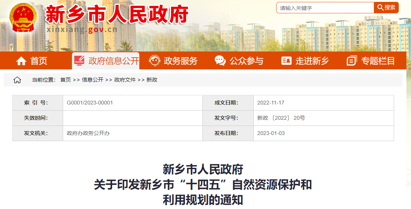This screenshot has height=209, width=411.
Task: Click the monitor icon beside 政府信息公开
Action: pyautogui.click(x=79, y=61)
